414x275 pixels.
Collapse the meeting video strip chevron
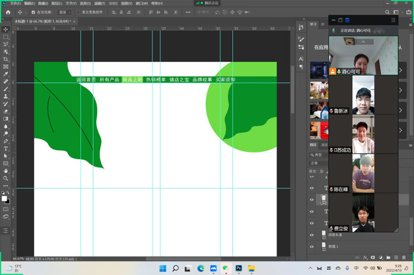363,42
